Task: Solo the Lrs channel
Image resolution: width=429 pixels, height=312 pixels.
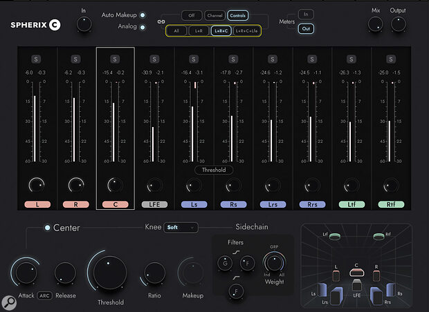Action: [x=273, y=59]
